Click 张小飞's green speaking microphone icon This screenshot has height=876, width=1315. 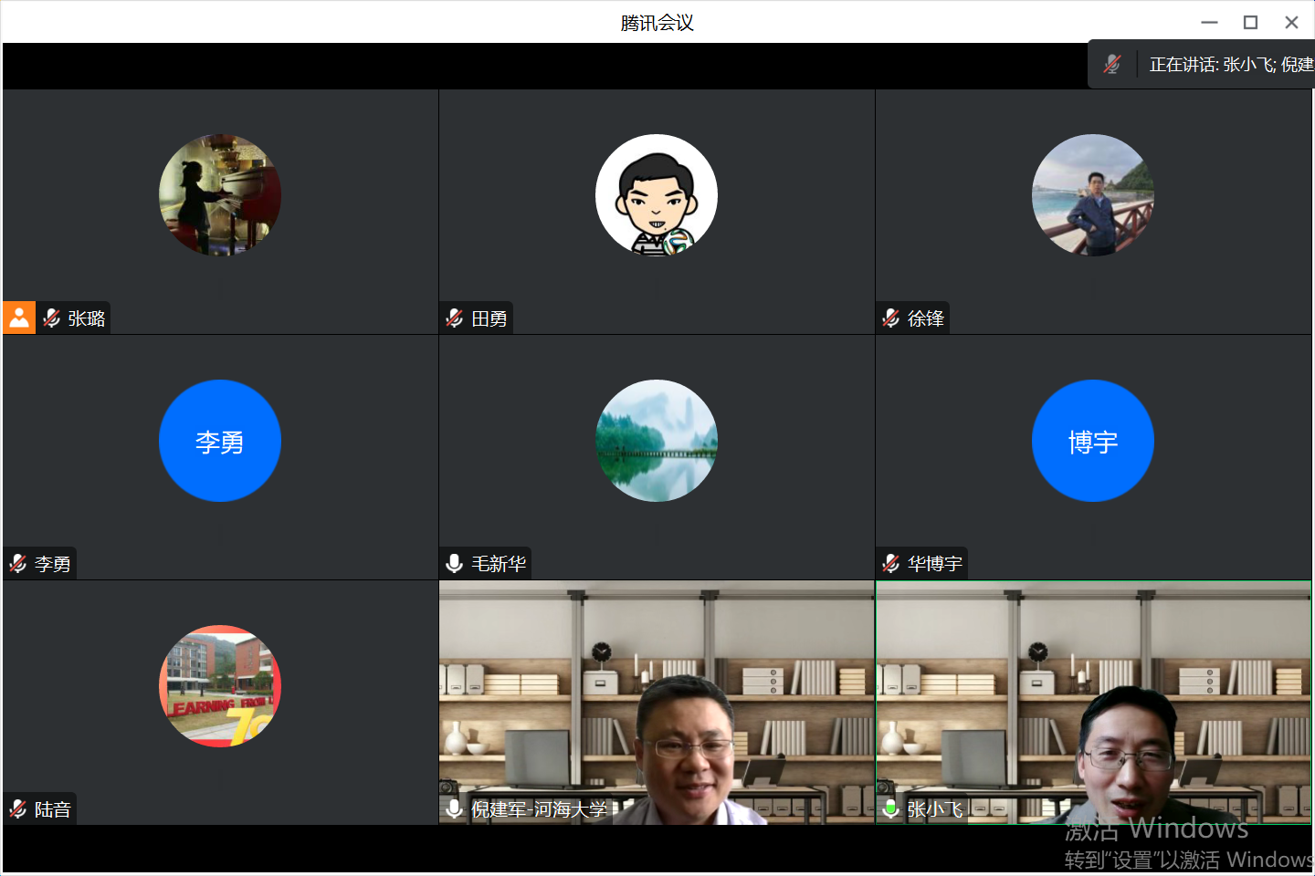click(891, 809)
